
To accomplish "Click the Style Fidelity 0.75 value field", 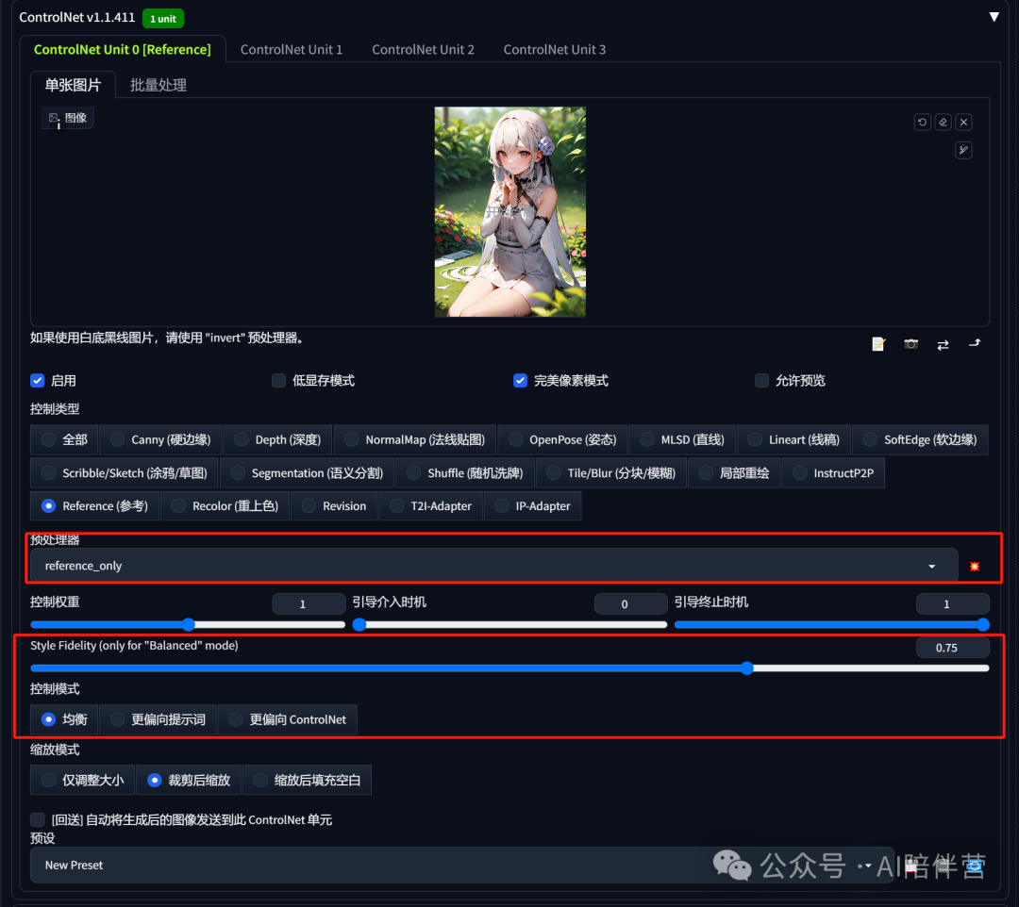I will coord(953,648).
